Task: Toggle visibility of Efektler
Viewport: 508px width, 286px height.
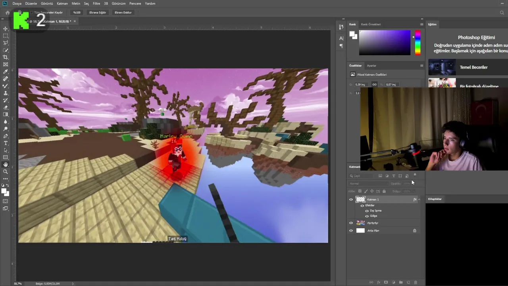Action: 362,205
